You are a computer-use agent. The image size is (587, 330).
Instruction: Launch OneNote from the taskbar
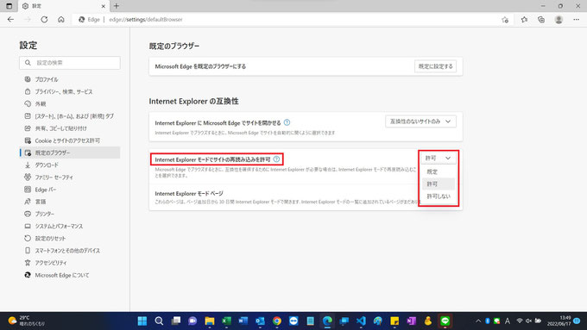(x=412, y=321)
